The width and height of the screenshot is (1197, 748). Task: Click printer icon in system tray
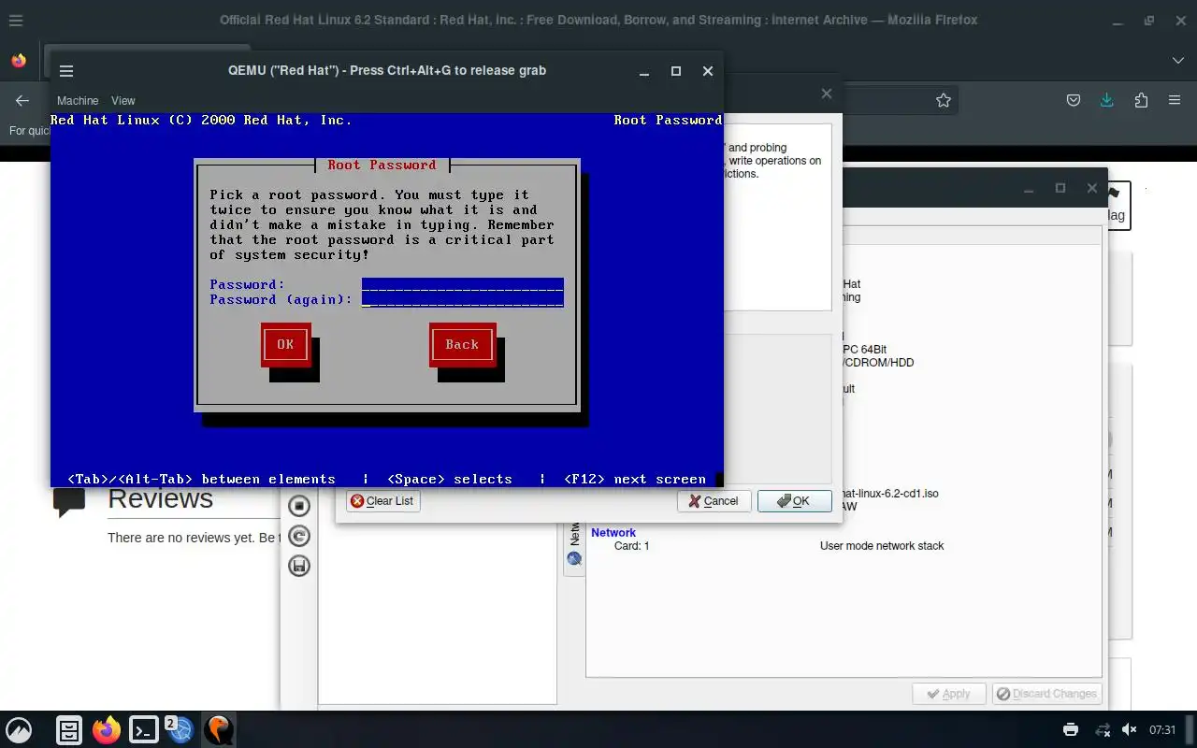[1071, 729]
